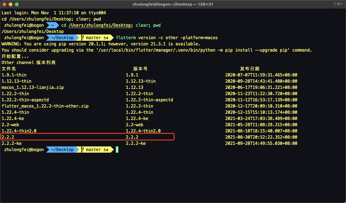Click date '2020-07-07T11:59:31.465+08:00'
The image size is (346, 203).
click(x=261, y=75)
